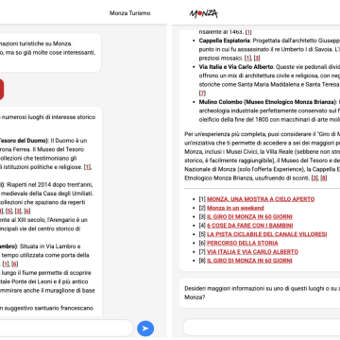Open reference [7] VIA ITALIA E VIA CARLO ALBERTO
The height and width of the screenshot is (340, 340).
pos(252,252)
